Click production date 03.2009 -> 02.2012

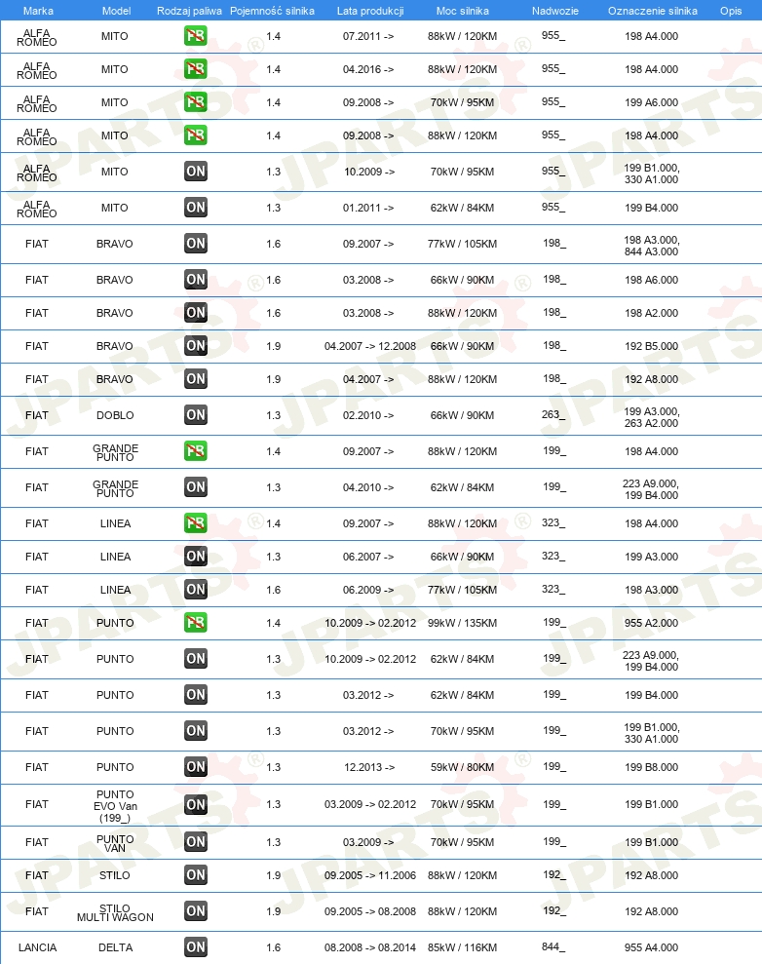pos(370,805)
